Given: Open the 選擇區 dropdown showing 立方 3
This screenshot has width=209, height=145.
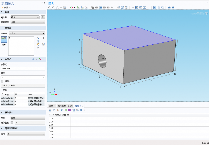Looking at the screenshot, I should point(27,33).
